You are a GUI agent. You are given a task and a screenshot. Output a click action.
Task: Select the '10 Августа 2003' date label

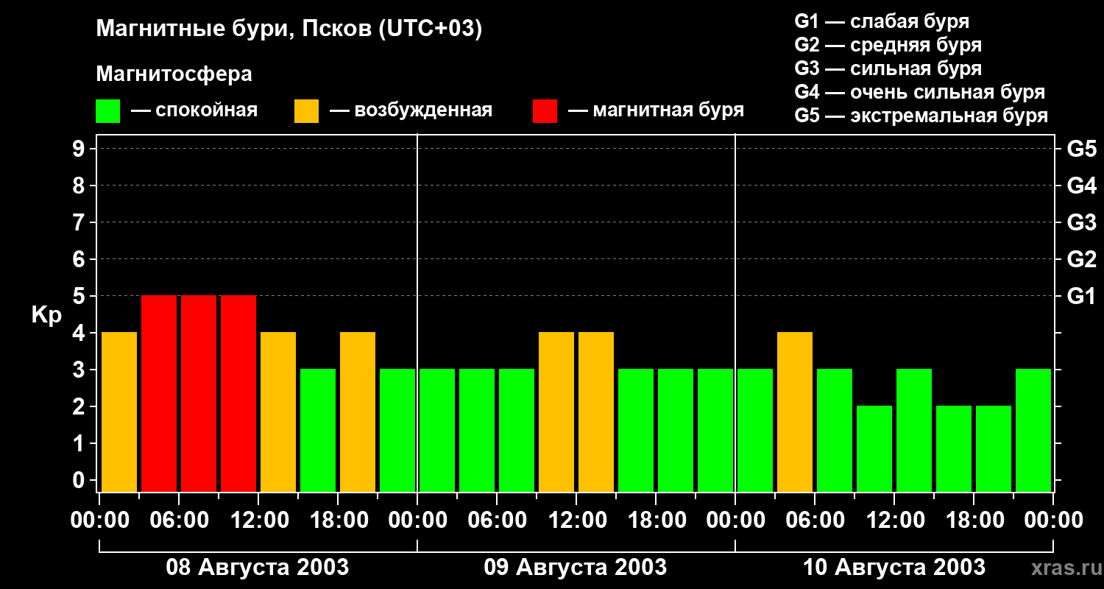tap(894, 568)
